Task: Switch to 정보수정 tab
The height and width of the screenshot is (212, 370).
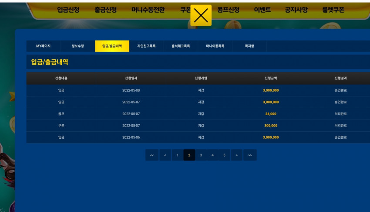Action: (x=77, y=46)
